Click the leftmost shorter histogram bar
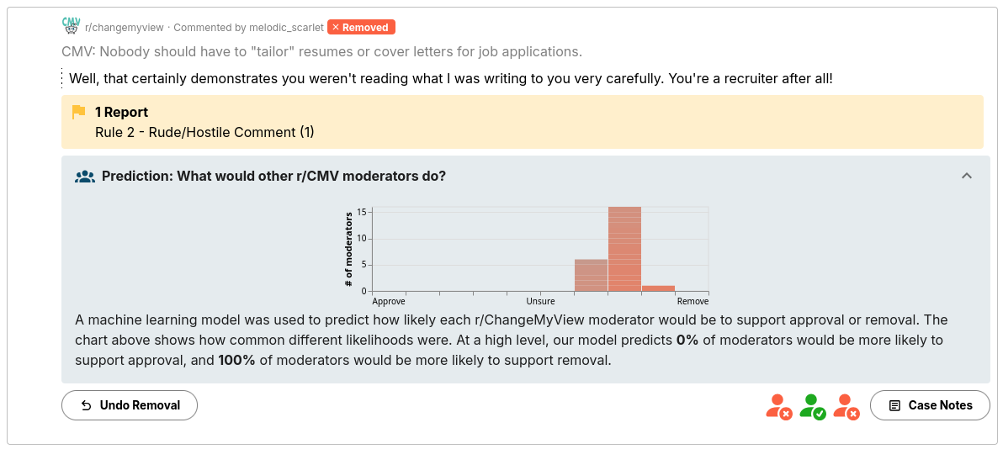The image size is (1003, 449). point(591,276)
